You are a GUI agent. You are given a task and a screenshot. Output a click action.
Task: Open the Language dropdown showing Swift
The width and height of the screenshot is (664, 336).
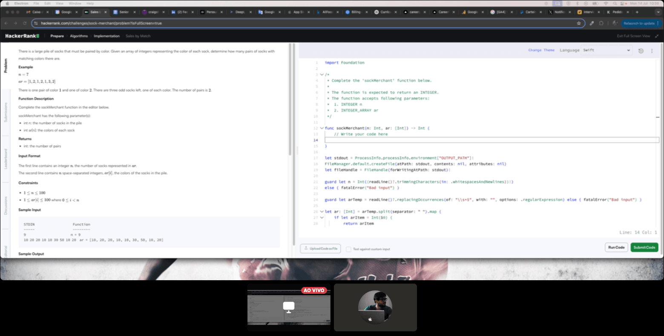[606, 50]
